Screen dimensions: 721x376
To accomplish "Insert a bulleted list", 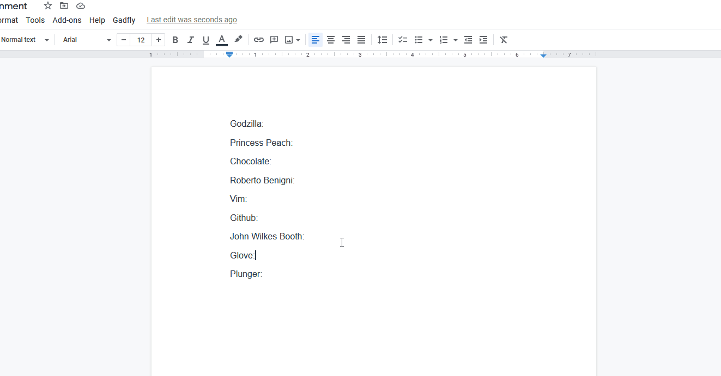I will tap(419, 40).
